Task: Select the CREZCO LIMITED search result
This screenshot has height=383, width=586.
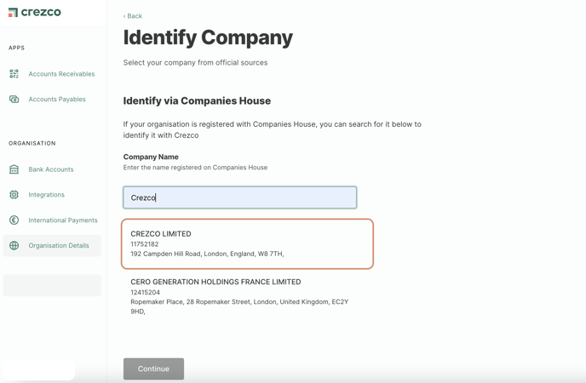Action: 247,243
